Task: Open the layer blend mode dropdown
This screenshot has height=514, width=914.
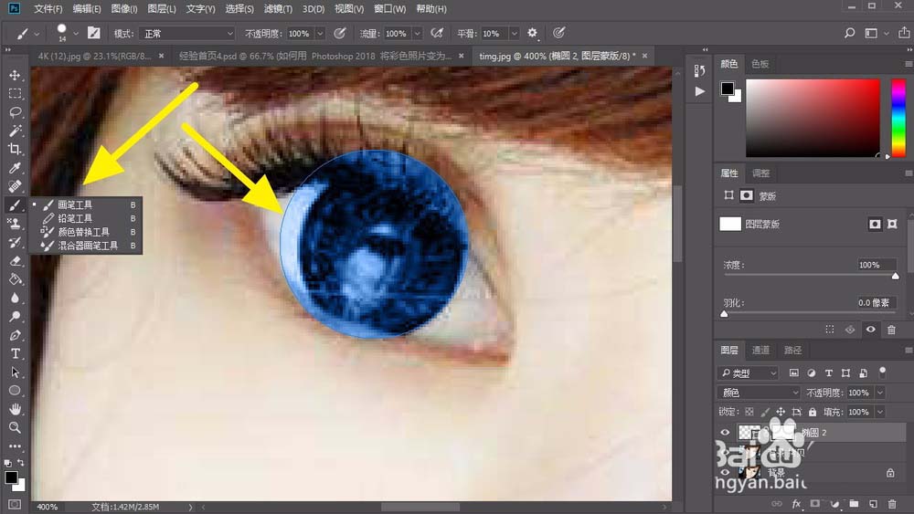Action: tap(759, 393)
